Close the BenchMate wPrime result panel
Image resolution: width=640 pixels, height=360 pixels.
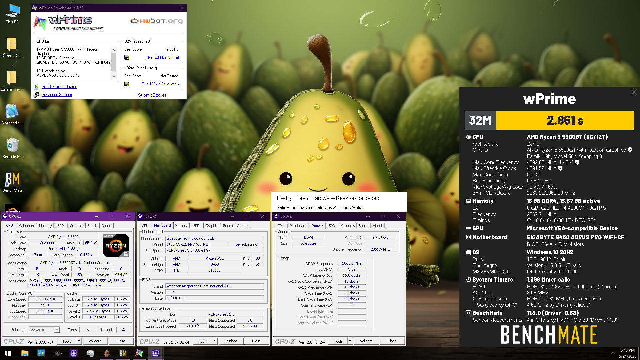pos(634,92)
